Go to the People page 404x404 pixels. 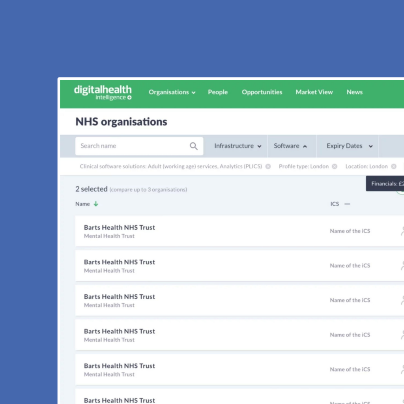point(218,92)
